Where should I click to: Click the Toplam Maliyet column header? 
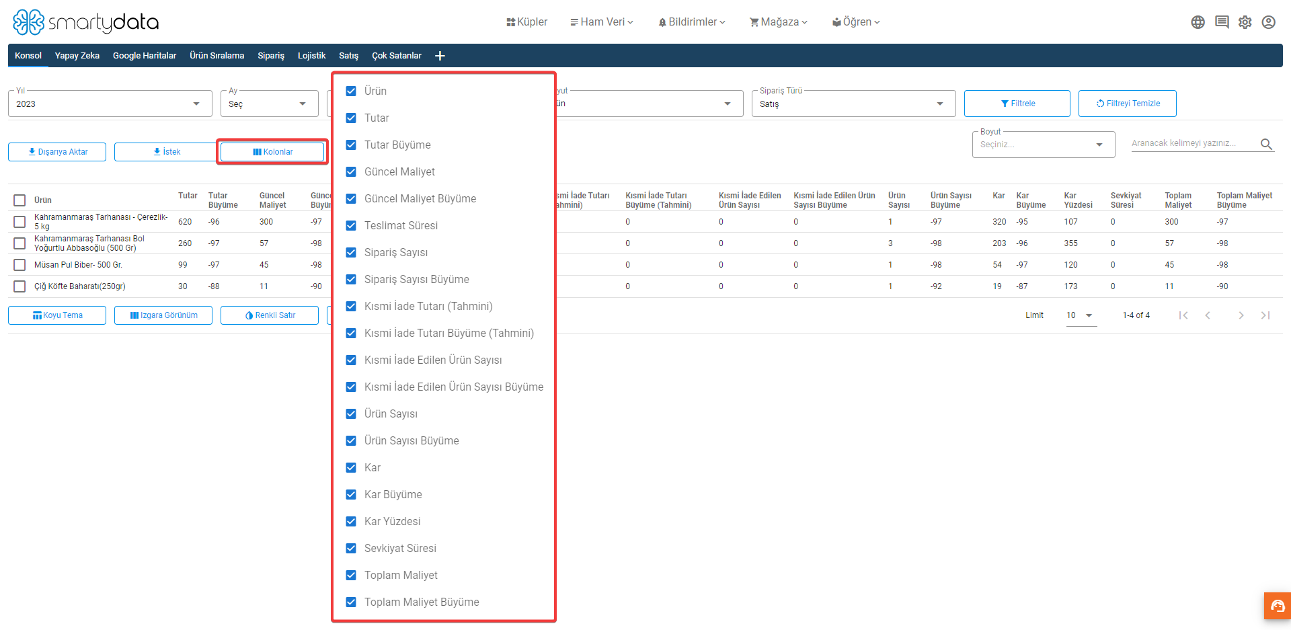(x=1178, y=200)
